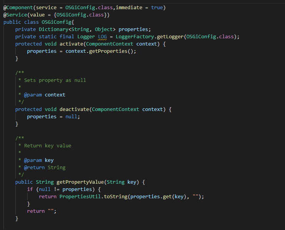The width and height of the screenshot is (285, 230).
Task: Click the 'Return key value' comment
Action: pyautogui.click(x=48, y=146)
